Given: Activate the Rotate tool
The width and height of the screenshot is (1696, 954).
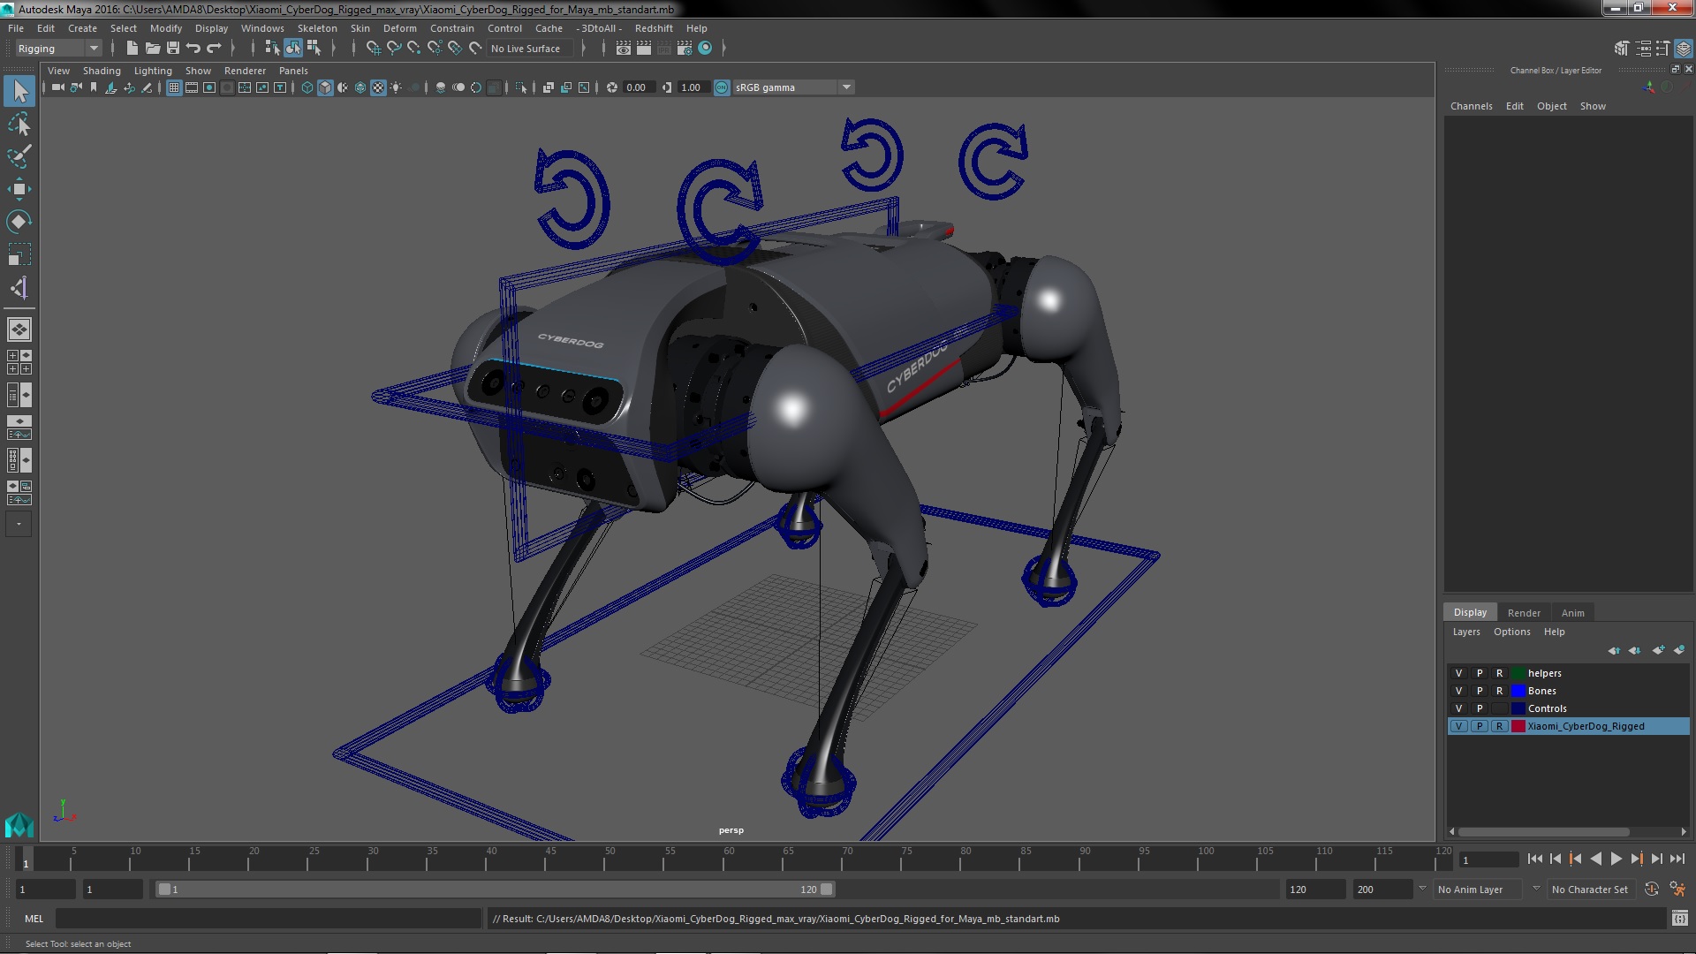Looking at the screenshot, I should click(19, 222).
